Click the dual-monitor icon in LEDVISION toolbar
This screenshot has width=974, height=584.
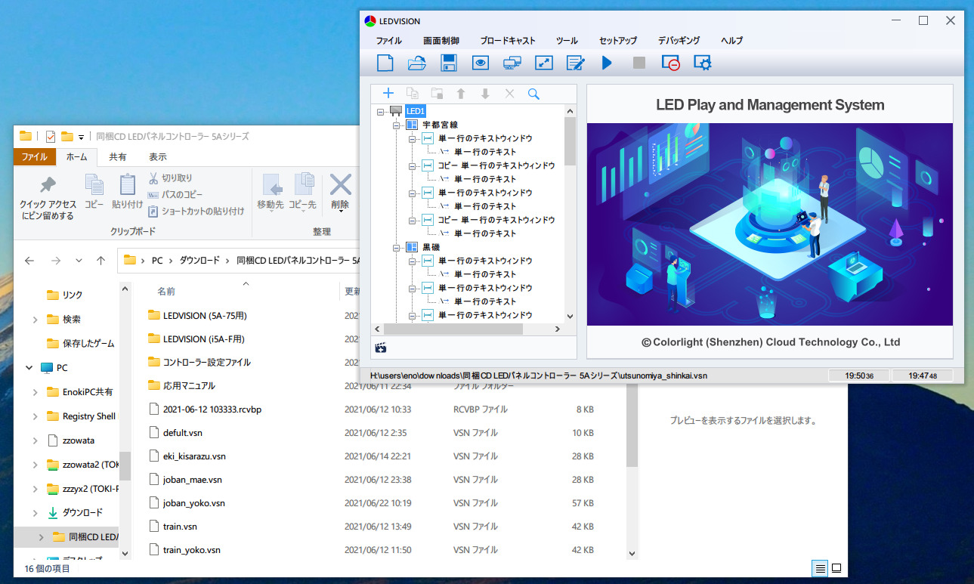(x=512, y=63)
